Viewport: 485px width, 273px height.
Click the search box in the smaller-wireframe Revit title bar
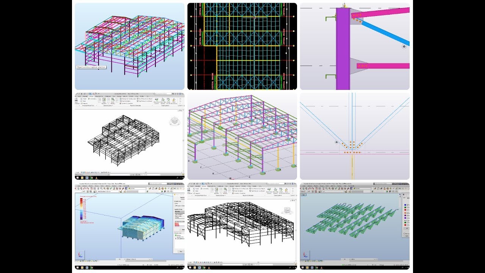click(x=163, y=94)
